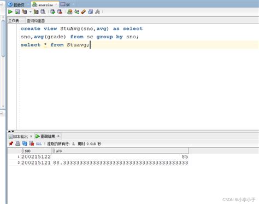Click the Autotrace toolbar icon
Image resolution: width=259 pixels, height=204 pixels.
click(36, 12)
